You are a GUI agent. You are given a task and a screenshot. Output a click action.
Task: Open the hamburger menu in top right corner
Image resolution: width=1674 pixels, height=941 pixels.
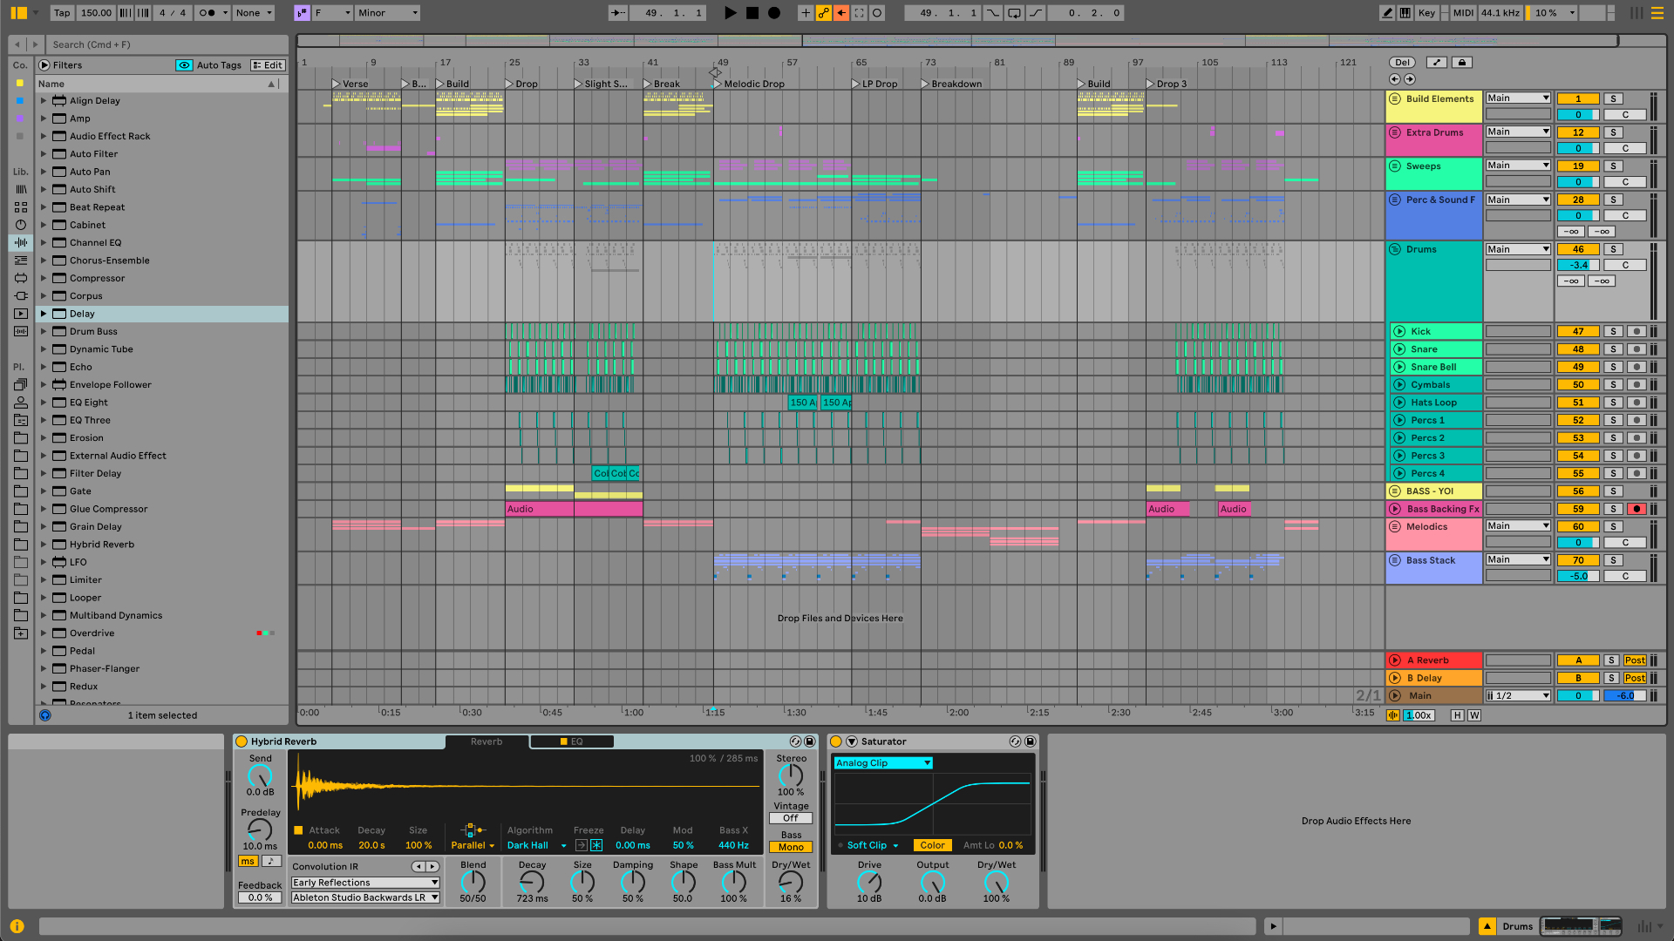1657,12
